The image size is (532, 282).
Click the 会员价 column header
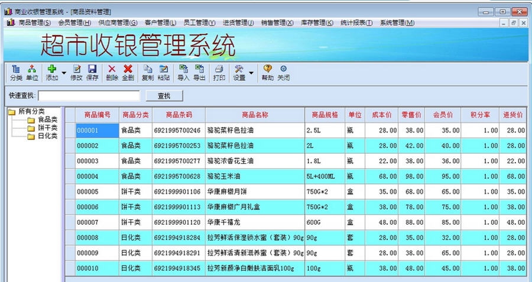[443, 115]
